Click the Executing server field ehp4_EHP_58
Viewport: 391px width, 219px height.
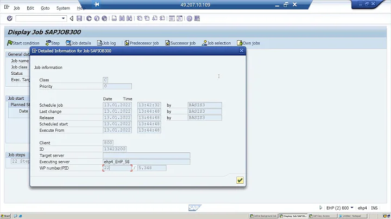pyautogui.click(x=147, y=162)
